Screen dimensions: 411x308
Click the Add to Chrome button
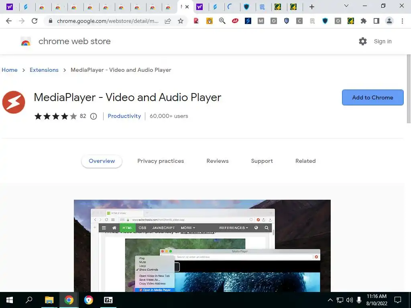click(x=373, y=97)
